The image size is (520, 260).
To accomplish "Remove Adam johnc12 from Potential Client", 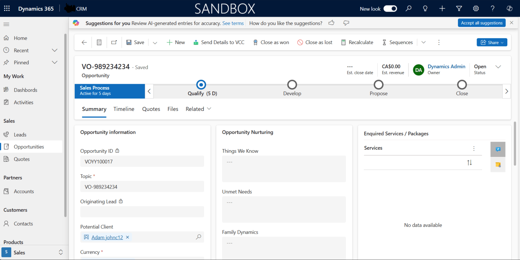I will [x=127, y=237].
